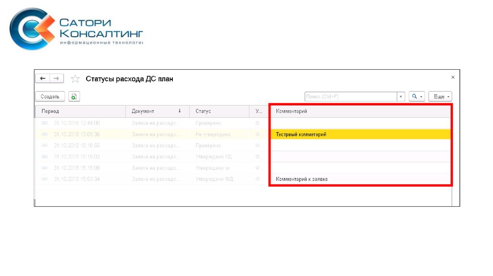
Task: Click the forward navigation arrow
Action: pyautogui.click(x=56, y=78)
